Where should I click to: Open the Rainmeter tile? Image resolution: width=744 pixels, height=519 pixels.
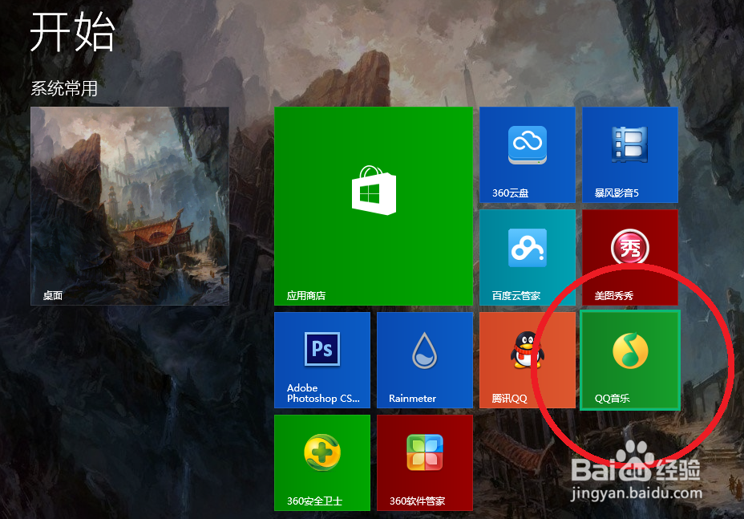click(x=425, y=360)
